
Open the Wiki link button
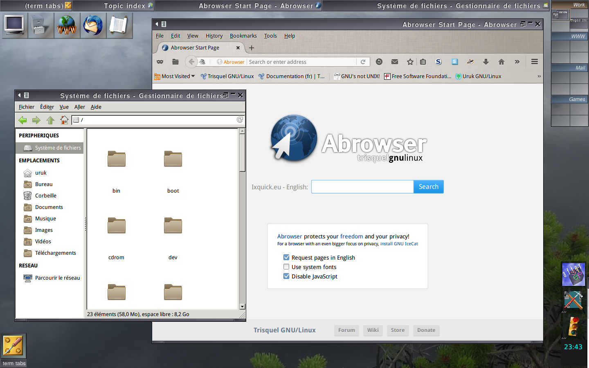click(x=373, y=330)
